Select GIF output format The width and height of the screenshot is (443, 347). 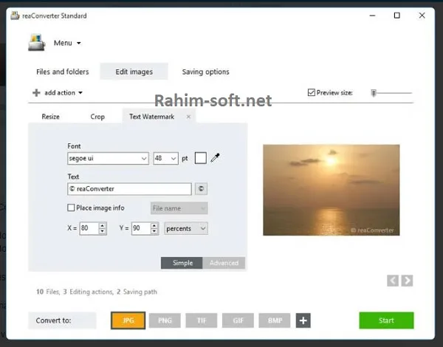click(238, 320)
